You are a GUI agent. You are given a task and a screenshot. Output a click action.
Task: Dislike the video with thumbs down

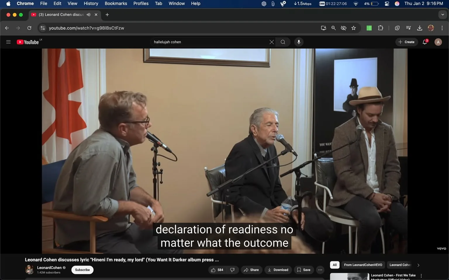click(x=232, y=270)
